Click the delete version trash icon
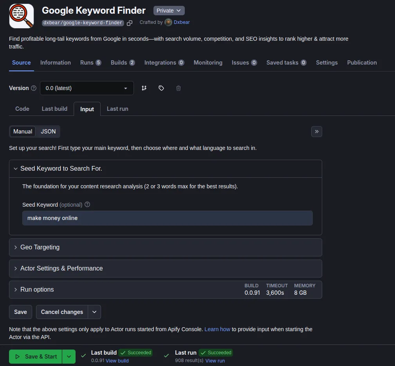 click(179, 88)
